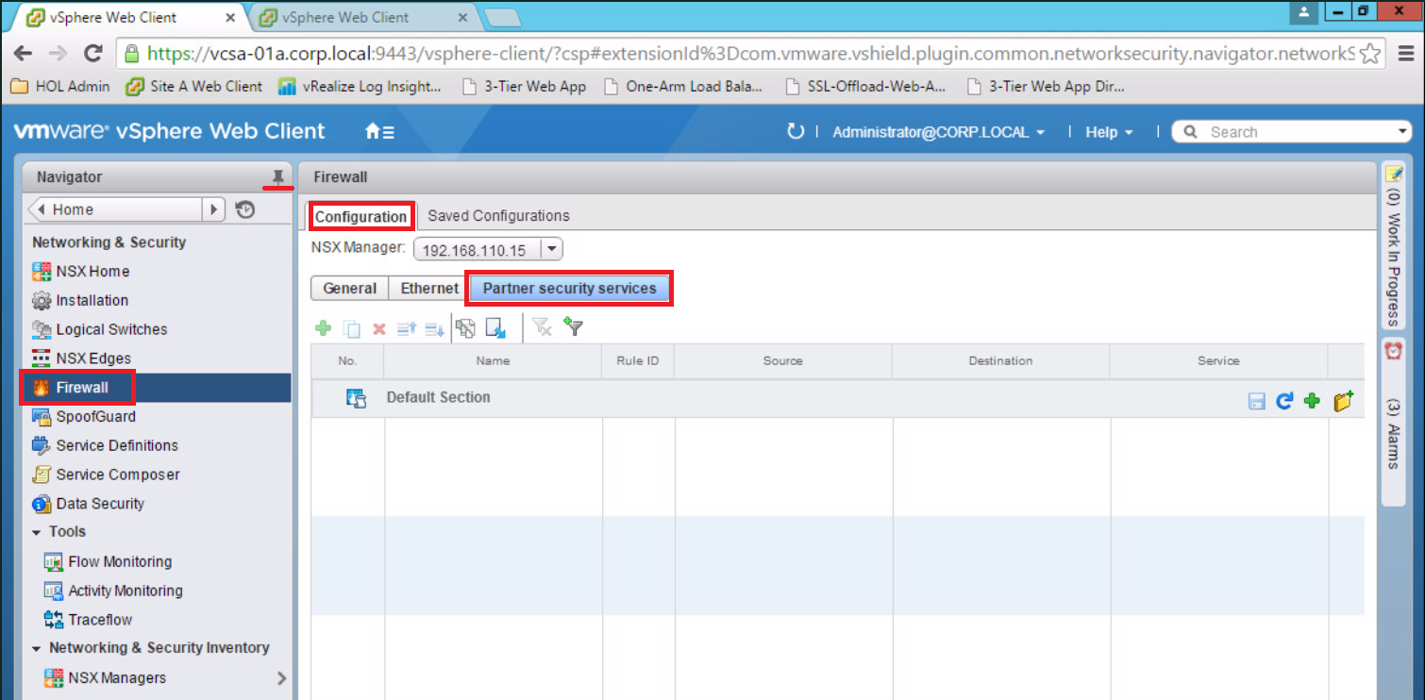Image resolution: width=1425 pixels, height=700 pixels.
Task: Collapse Networking & Security Inventory section
Action: click(37, 648)
